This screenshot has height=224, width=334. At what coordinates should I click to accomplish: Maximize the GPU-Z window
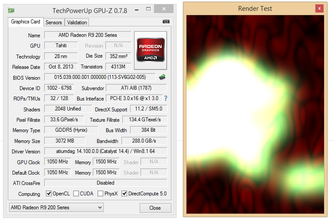[148, 9]
